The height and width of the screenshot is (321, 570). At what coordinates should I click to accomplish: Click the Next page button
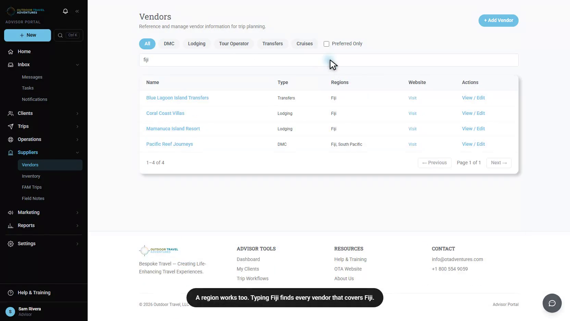[499, 163]
